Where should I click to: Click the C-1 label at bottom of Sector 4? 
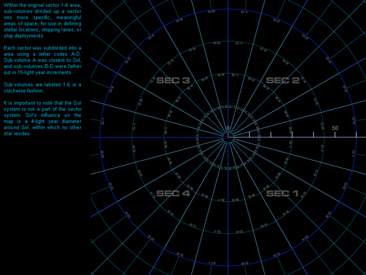(x=218, y=231)
